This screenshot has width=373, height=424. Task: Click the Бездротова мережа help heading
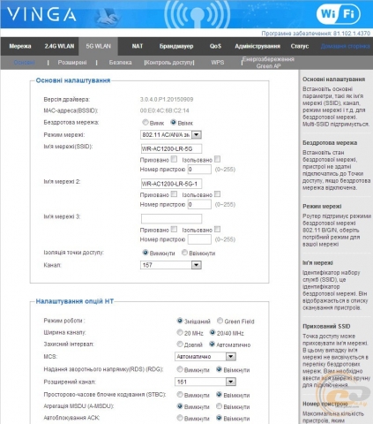coord(330,143)
